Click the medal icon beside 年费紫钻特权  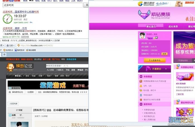(178, 67)
